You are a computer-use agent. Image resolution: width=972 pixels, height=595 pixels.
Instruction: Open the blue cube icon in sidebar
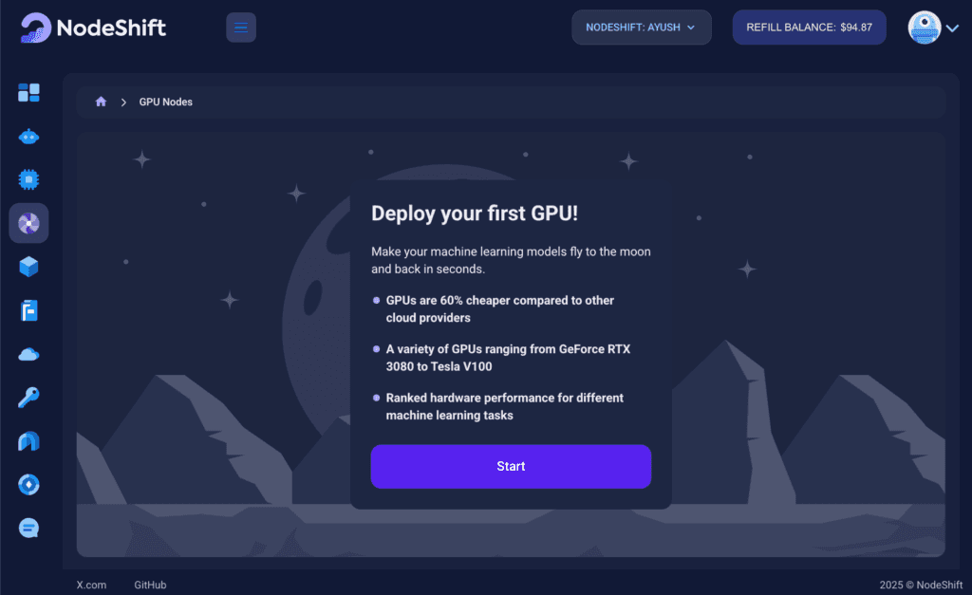[28, 267]
